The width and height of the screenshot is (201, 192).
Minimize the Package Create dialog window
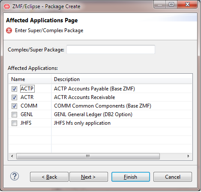click(160, 4)
